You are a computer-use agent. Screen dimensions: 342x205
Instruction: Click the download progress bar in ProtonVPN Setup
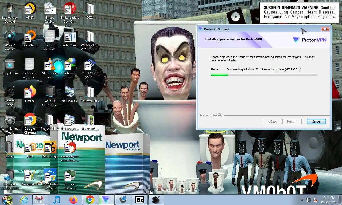point(264,75)
